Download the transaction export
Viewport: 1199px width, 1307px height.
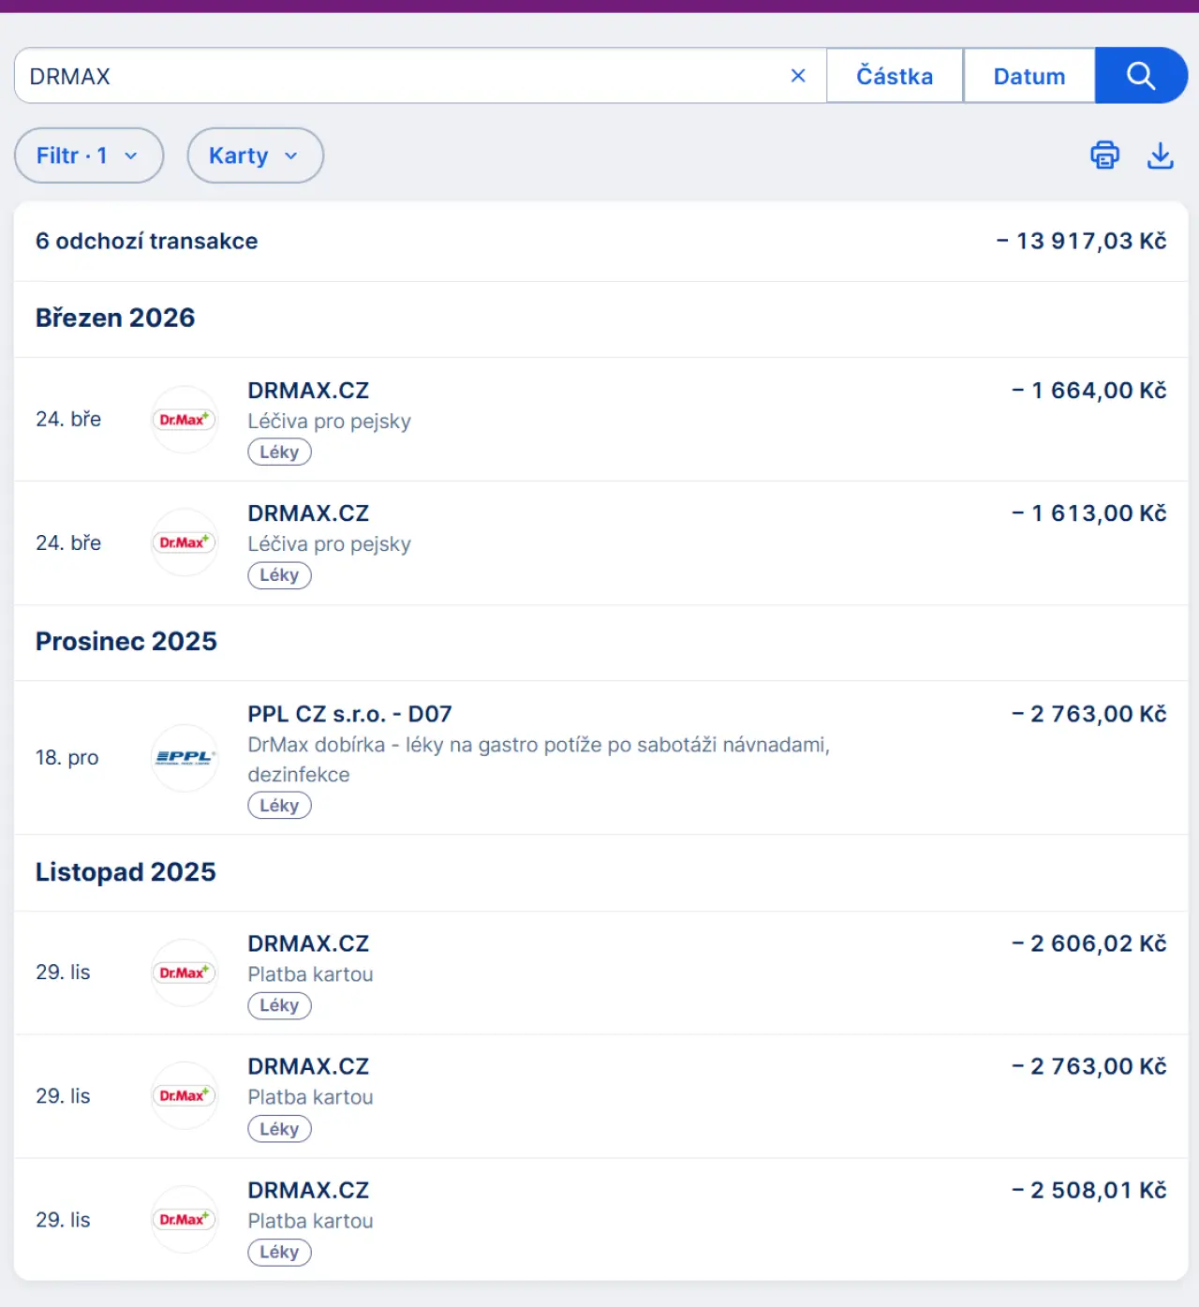(1161, 155)
